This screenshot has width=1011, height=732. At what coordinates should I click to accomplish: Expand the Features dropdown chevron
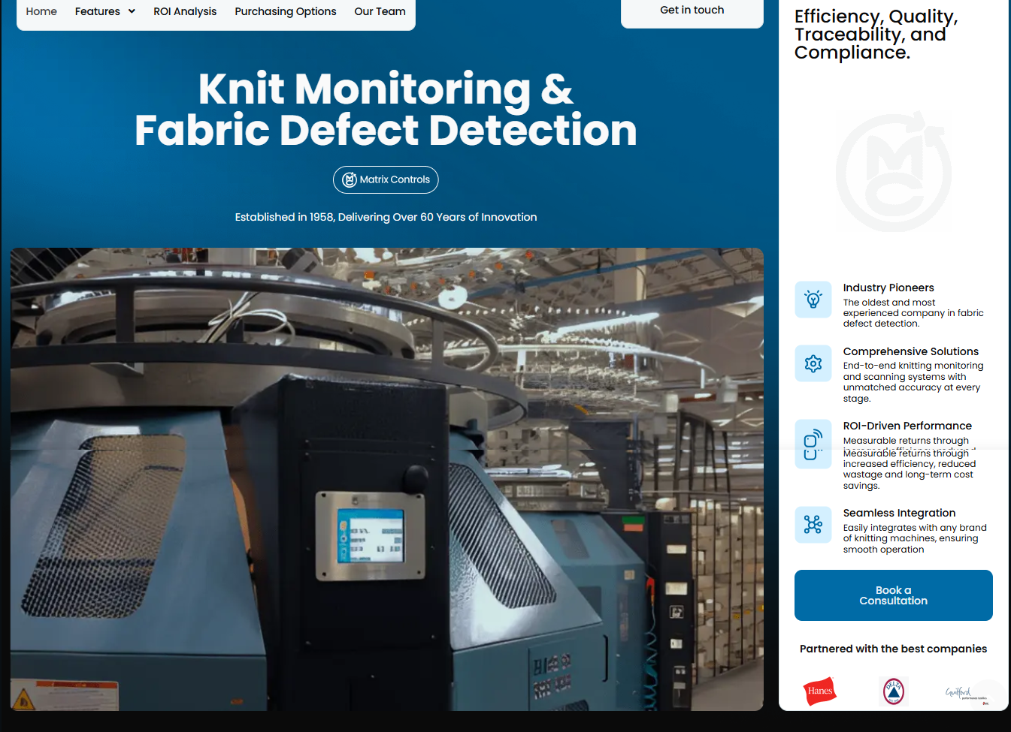coord(132,11)
